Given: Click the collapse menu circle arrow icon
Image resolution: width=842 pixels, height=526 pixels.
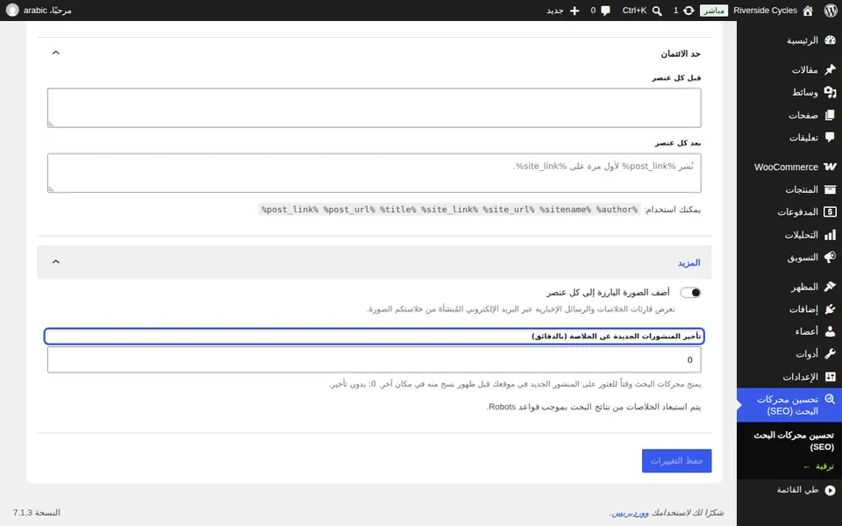Looking at the screenshot, I should coord(831,490).
